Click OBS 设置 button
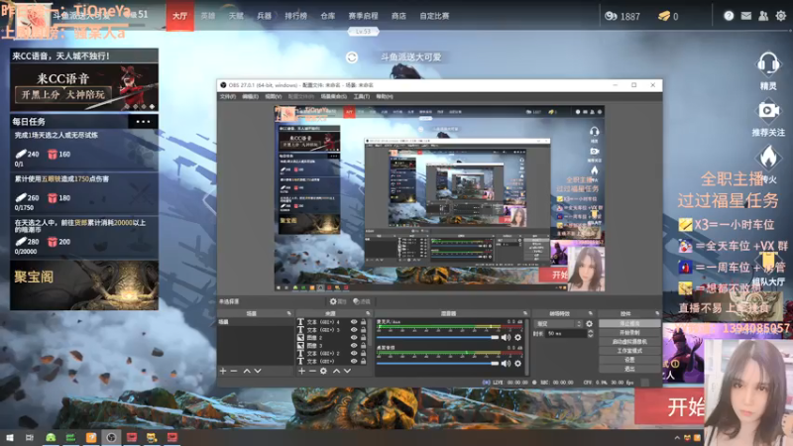This screenshot has width=793, height=446. (629, 360)
